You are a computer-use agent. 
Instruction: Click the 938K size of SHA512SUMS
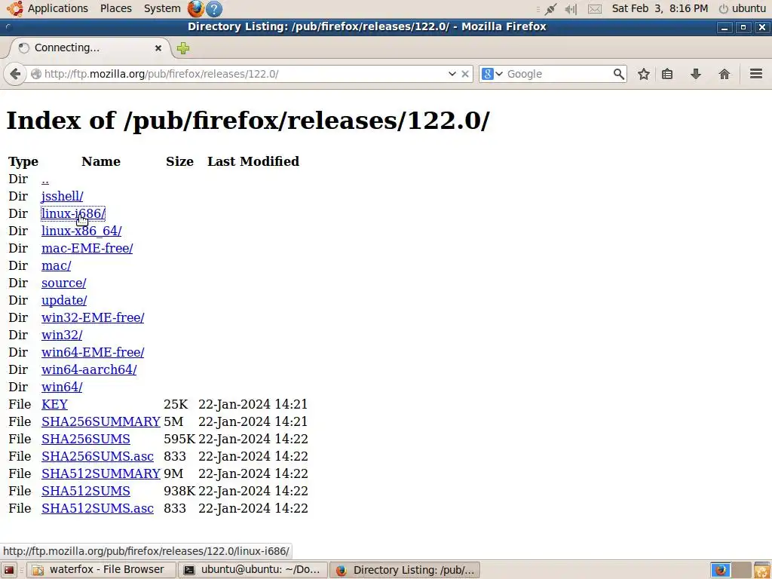tap(179, 491)
